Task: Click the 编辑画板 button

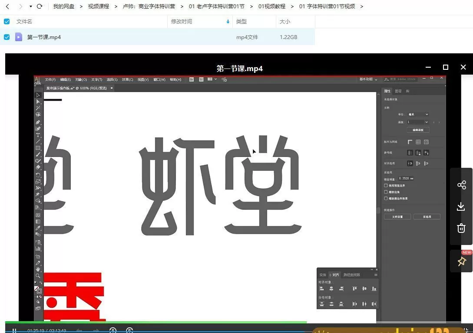Action: (x=418, y=130)
